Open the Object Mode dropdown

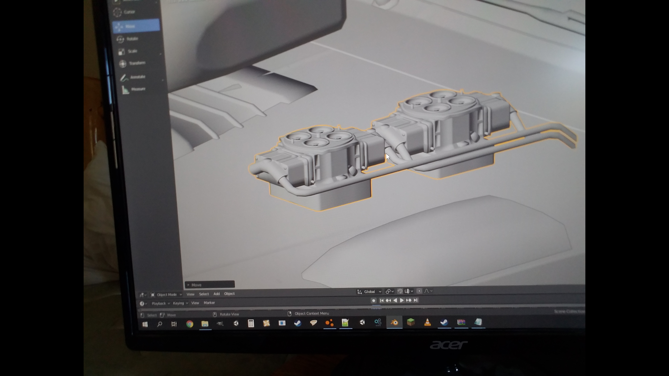tap(166, 295)
